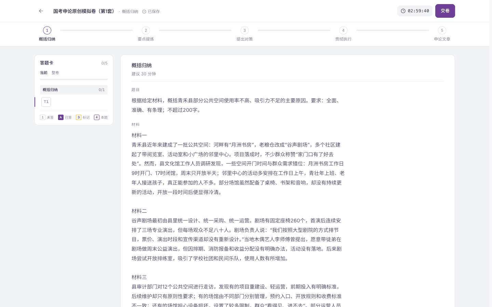This screenshot has height=307, width=492.
Task: Click the 本题 legend marker
Action: (97, 117)
